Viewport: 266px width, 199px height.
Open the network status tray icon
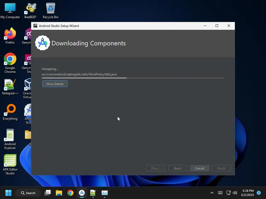coord(228,193)
